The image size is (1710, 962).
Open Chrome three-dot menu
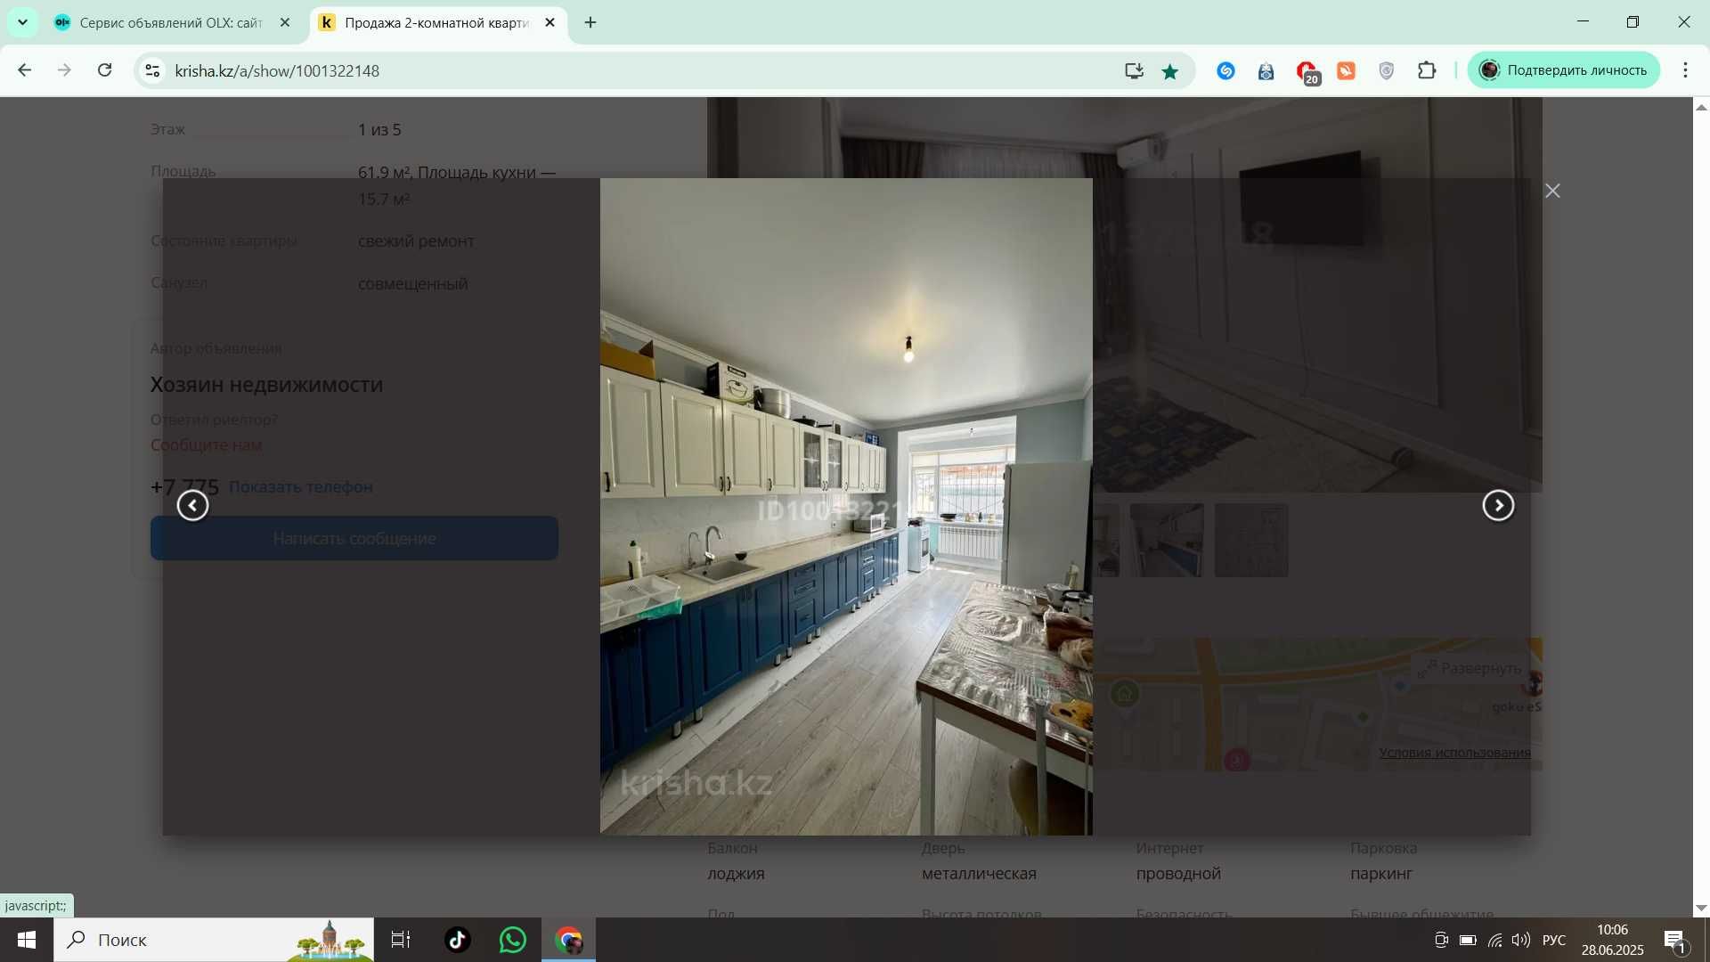1685,70
